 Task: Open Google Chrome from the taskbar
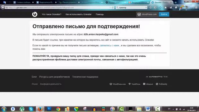tap(58, 109)
